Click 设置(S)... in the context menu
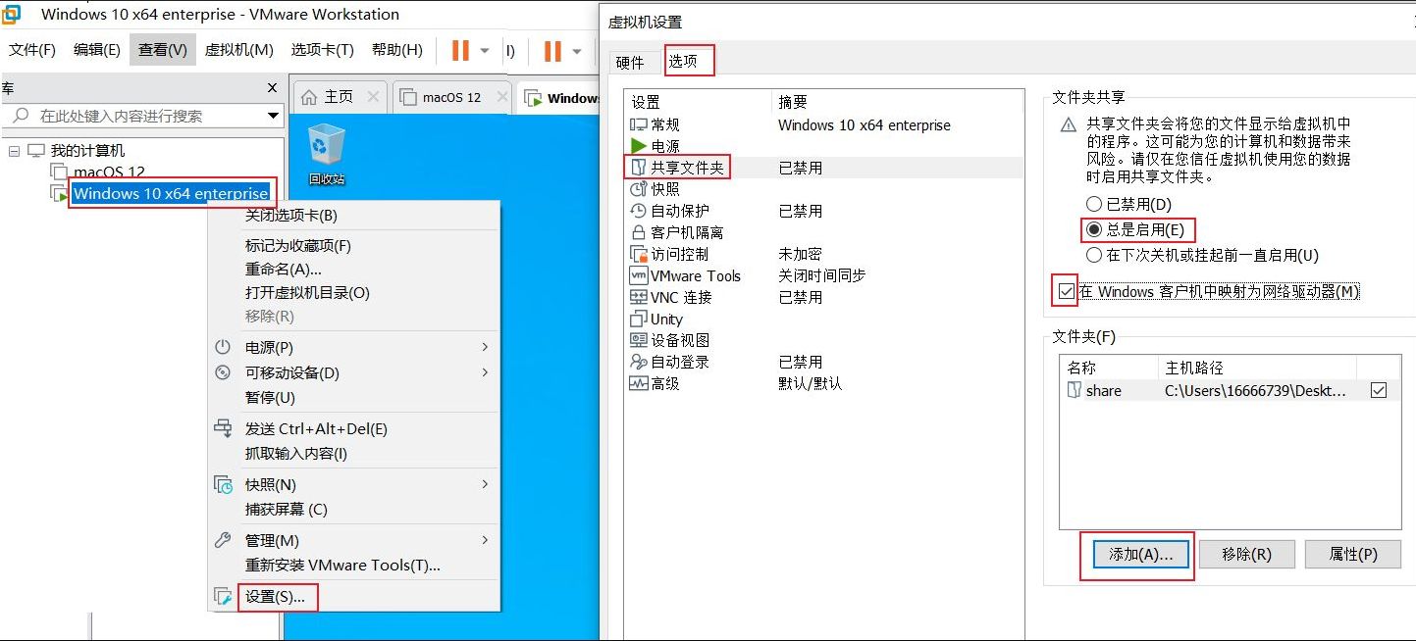 [x=275, y=596]
